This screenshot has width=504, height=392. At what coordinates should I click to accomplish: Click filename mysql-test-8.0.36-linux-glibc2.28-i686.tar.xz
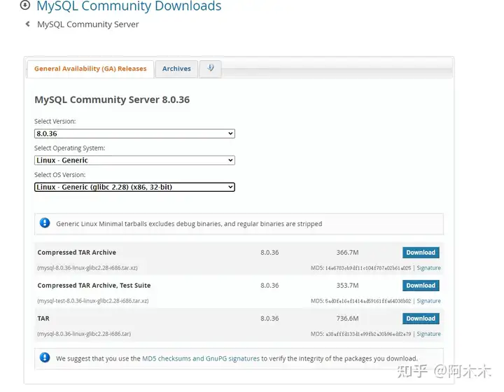tap(93, 301)
